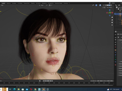Open the View Layer properties tab
Image resolution: width=122 pixels, height=91 pixels.
click(115, 42)
